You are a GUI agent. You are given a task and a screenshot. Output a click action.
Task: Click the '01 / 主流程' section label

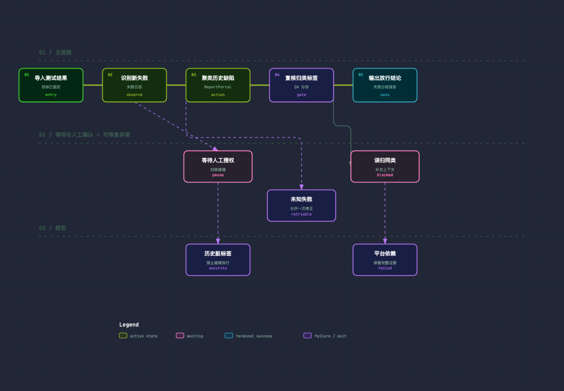(55, 53)
